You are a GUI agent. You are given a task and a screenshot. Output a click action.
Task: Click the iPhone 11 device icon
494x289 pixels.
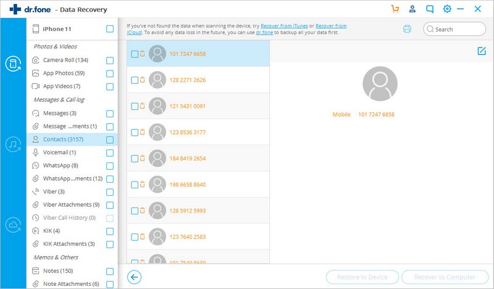click(36, 29)
